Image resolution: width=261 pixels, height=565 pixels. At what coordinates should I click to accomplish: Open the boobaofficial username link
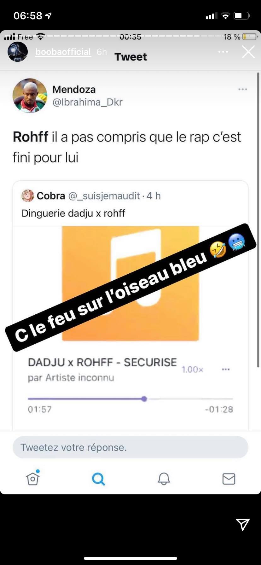coord(63,52)
